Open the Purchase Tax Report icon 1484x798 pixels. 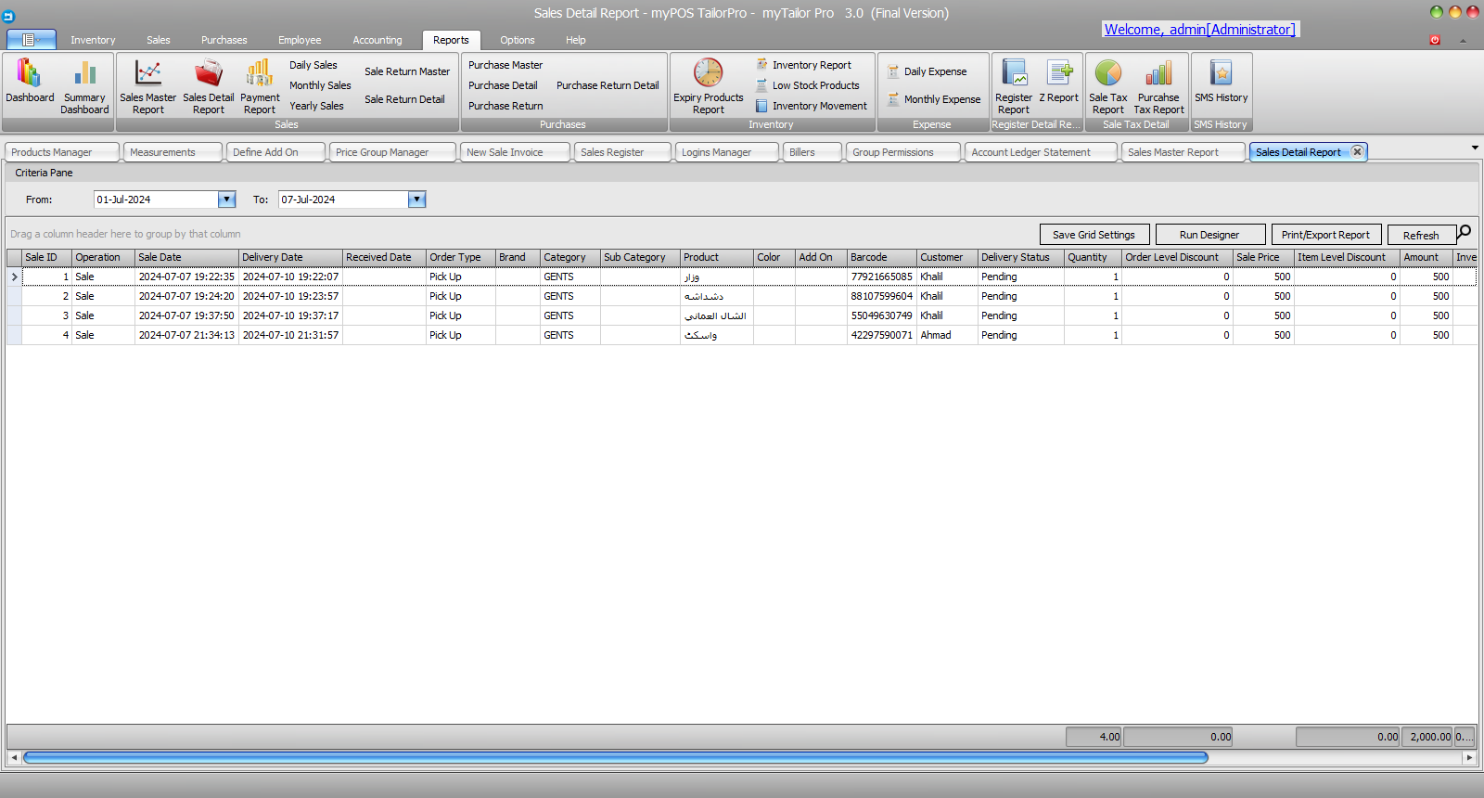(x=1158, y=73)
